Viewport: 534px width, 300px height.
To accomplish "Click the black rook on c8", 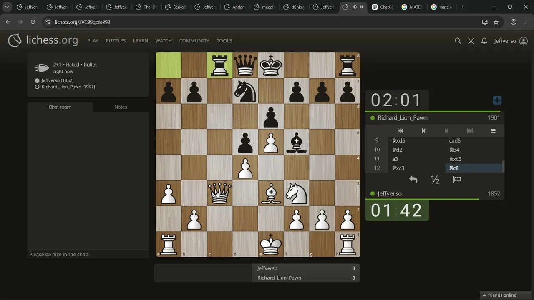I will tap(220, 65).
